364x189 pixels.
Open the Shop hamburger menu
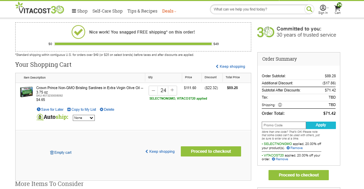point(80,11)
